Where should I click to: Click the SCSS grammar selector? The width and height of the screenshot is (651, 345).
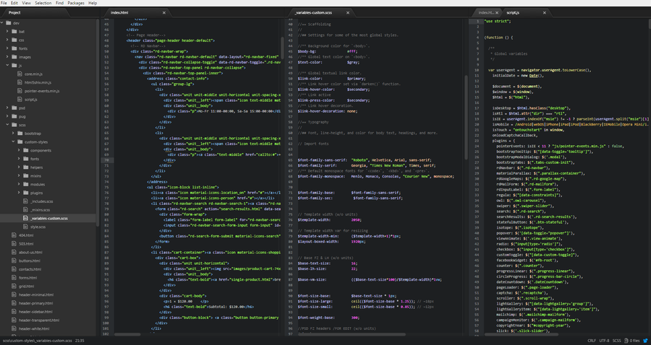(616, 340)
